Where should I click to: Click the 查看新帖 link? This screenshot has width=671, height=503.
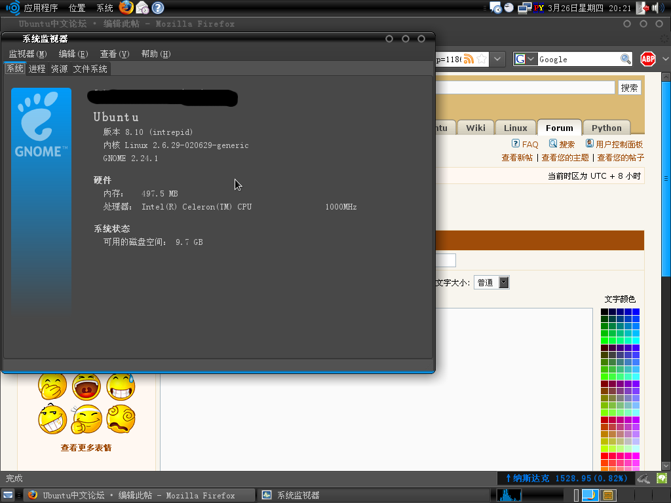point(517,157)
